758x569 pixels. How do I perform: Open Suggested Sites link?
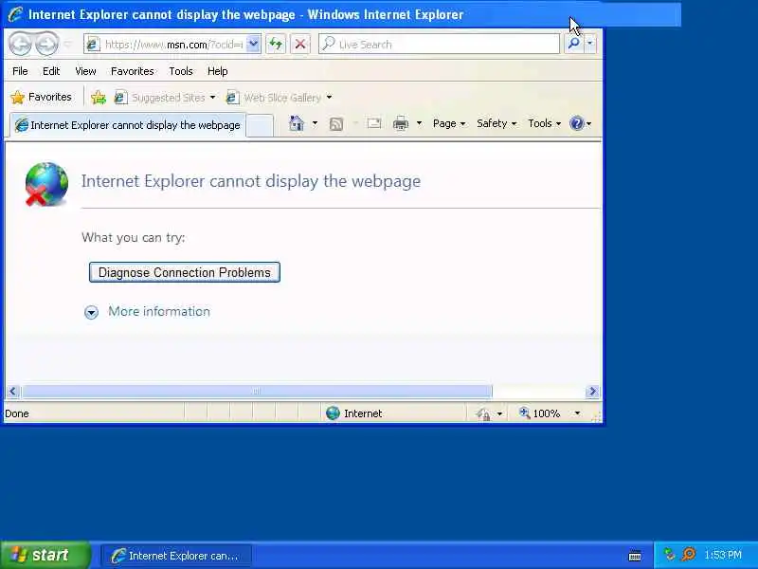[x=160, y=98]
